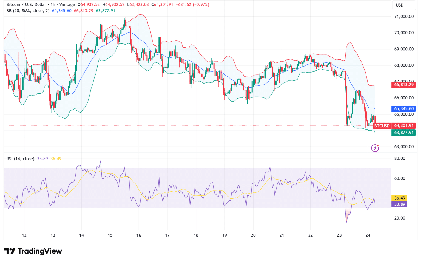
Task: Click the blue 65,345.60 basis price label
Action: [x=403, y=109]
